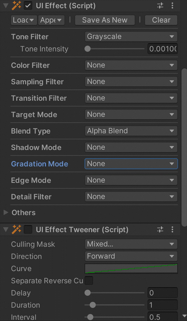Click the UI Effect script icon
Image resolution: width=187 pixels, height=321 pixels.
[x=17, y=5]
